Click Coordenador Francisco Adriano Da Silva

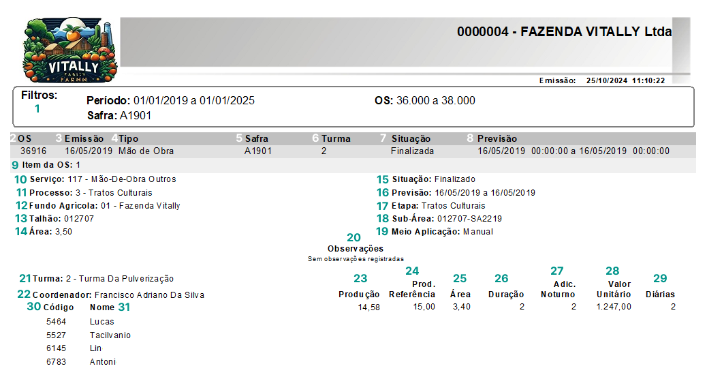click(x=119, y=295)
